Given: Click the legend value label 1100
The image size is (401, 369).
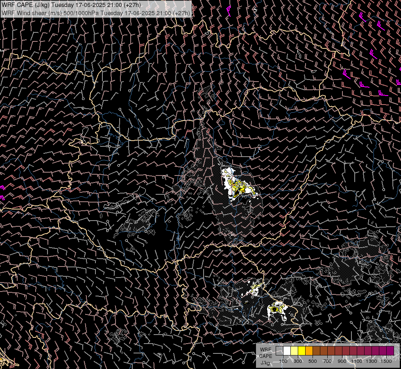Looking at the screenshot, I should tap(356, 361).
